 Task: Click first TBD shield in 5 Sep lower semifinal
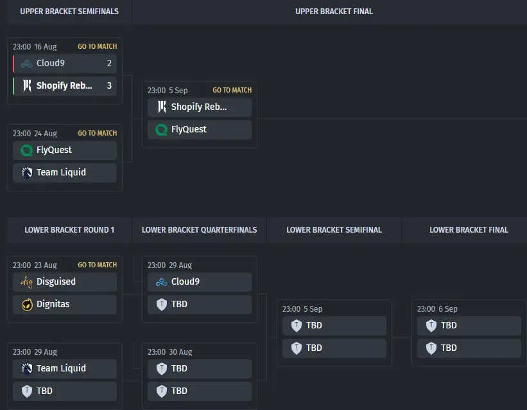pyautogui.click(x=297, y=326)
